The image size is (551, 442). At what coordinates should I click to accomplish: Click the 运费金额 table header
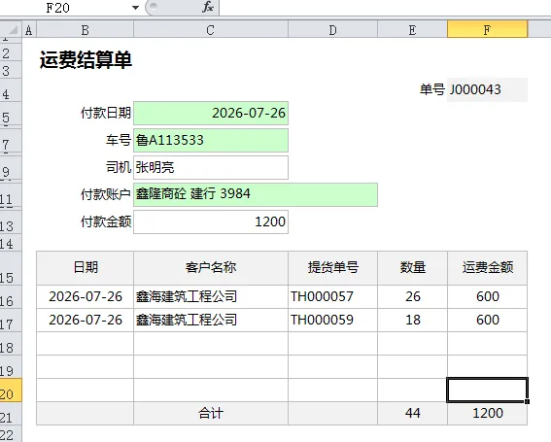(488, 268)
